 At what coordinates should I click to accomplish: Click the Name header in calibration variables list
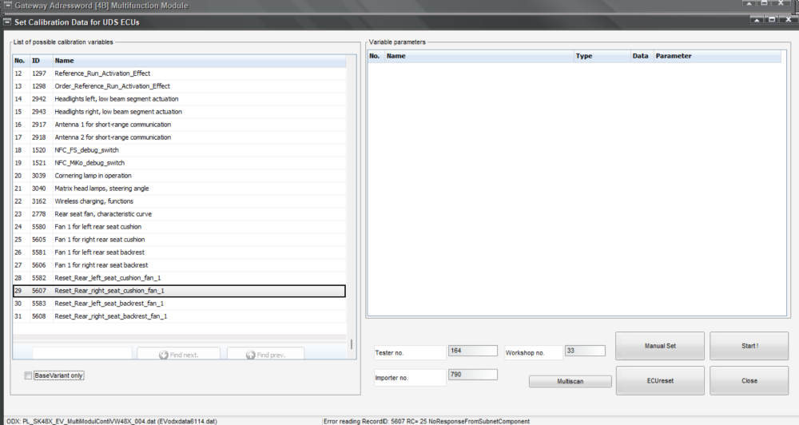[x=199, y=61]
